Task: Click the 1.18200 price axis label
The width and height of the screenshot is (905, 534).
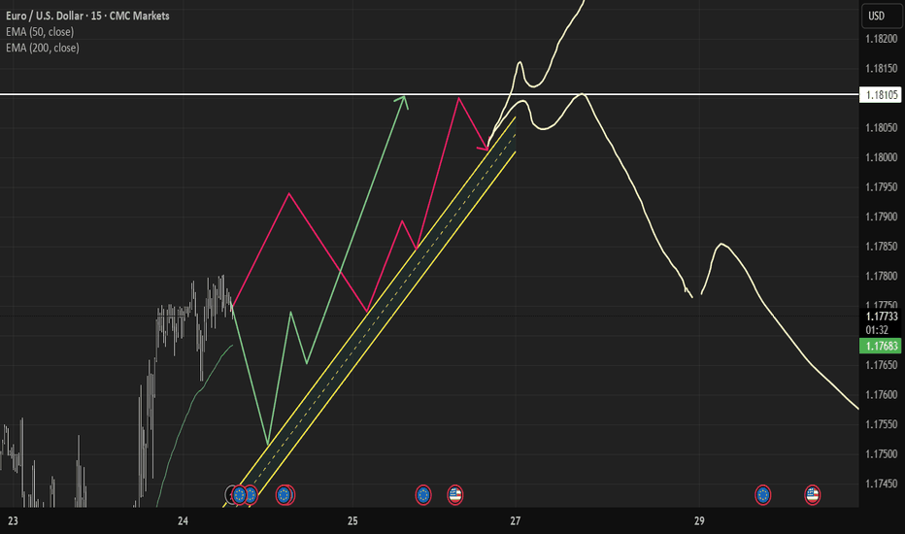Action: click(882, 39)
